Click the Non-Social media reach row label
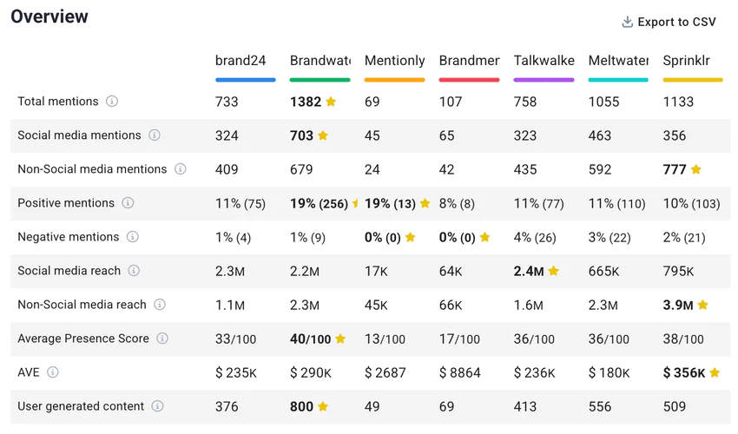This screenshot has width=738, height=434. click(x=82, y=305)
